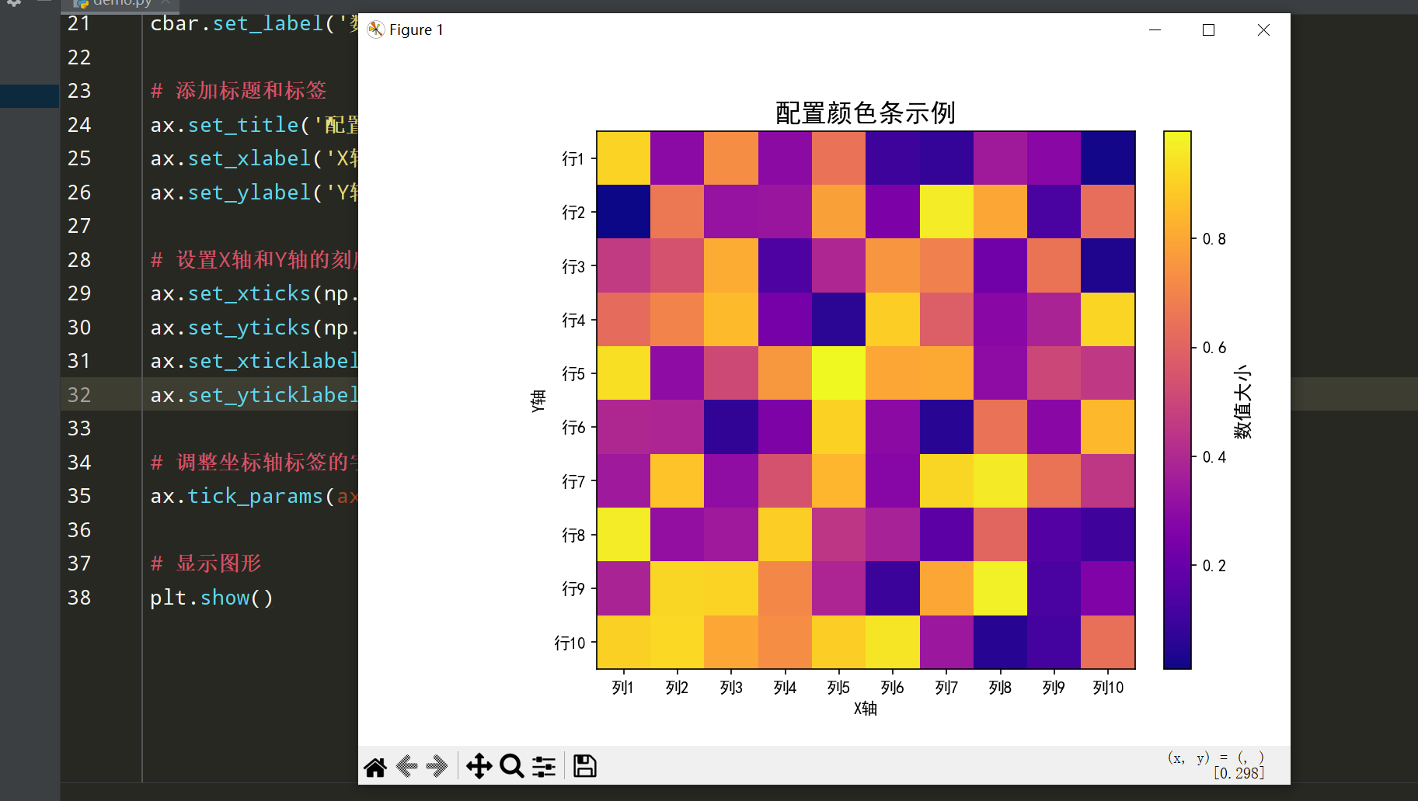
Task: Click the 行8 y tick label
Action: coord(573,536)
